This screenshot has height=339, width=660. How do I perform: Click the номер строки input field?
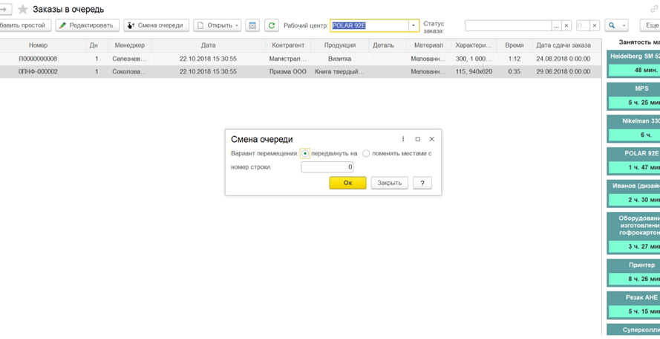point(327,167)
